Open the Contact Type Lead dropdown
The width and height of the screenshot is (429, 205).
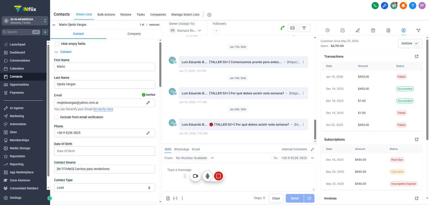click(x=105, y=188)
